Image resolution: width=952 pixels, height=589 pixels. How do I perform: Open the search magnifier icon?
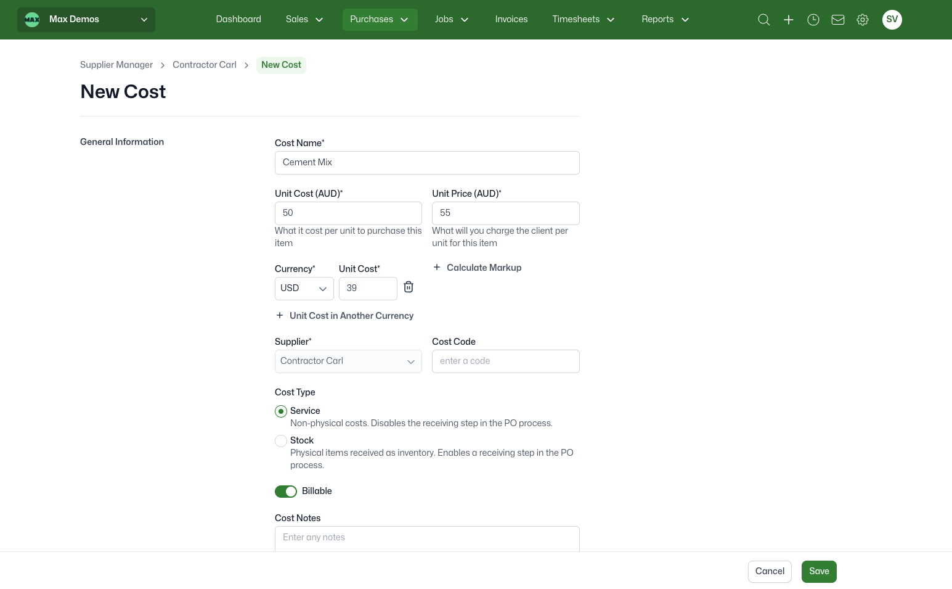(763, 20)
